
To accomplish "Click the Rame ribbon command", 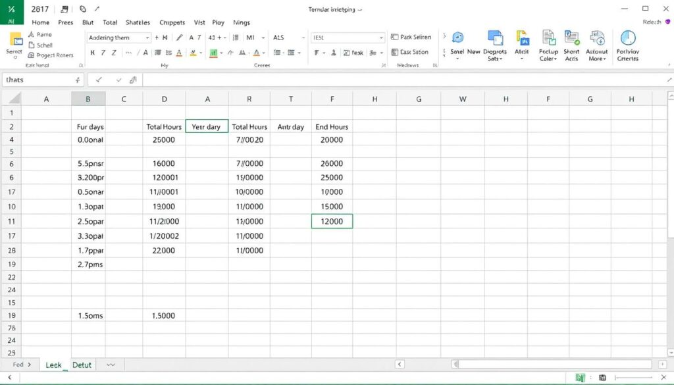I will pos(40,34).
